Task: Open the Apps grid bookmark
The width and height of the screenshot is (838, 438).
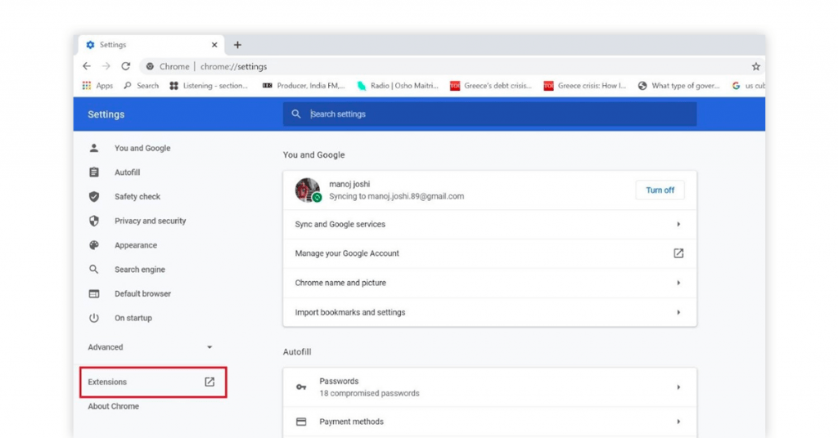Action: 97,85
